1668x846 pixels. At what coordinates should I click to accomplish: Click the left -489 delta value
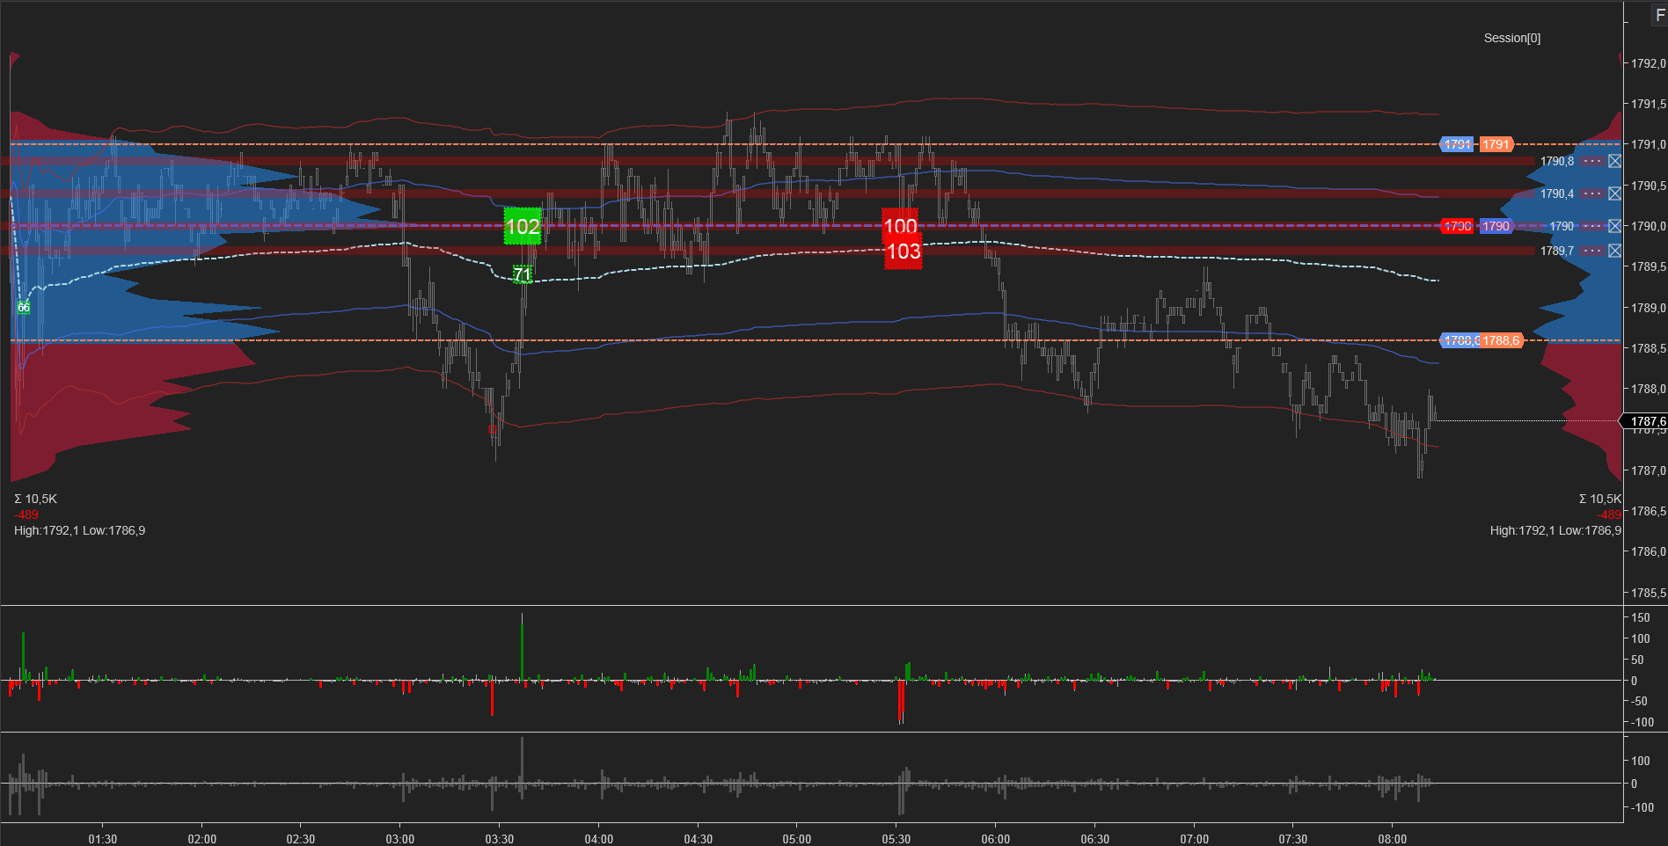tap(26, 514)
